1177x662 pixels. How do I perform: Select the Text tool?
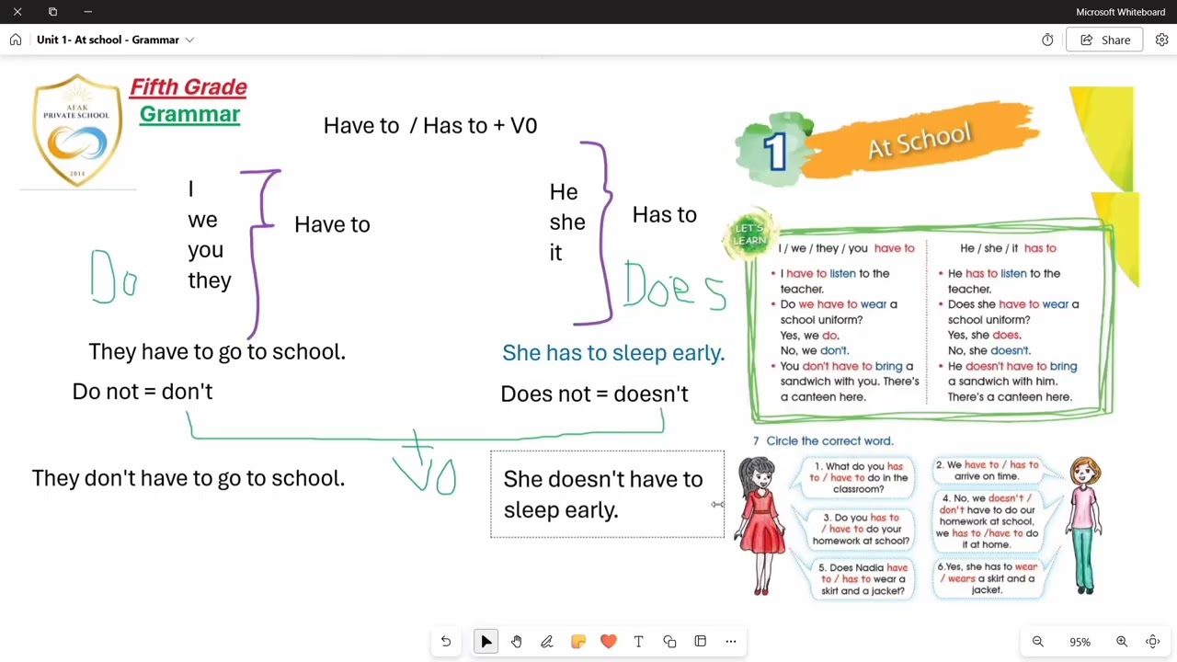[x=639, y=642]
